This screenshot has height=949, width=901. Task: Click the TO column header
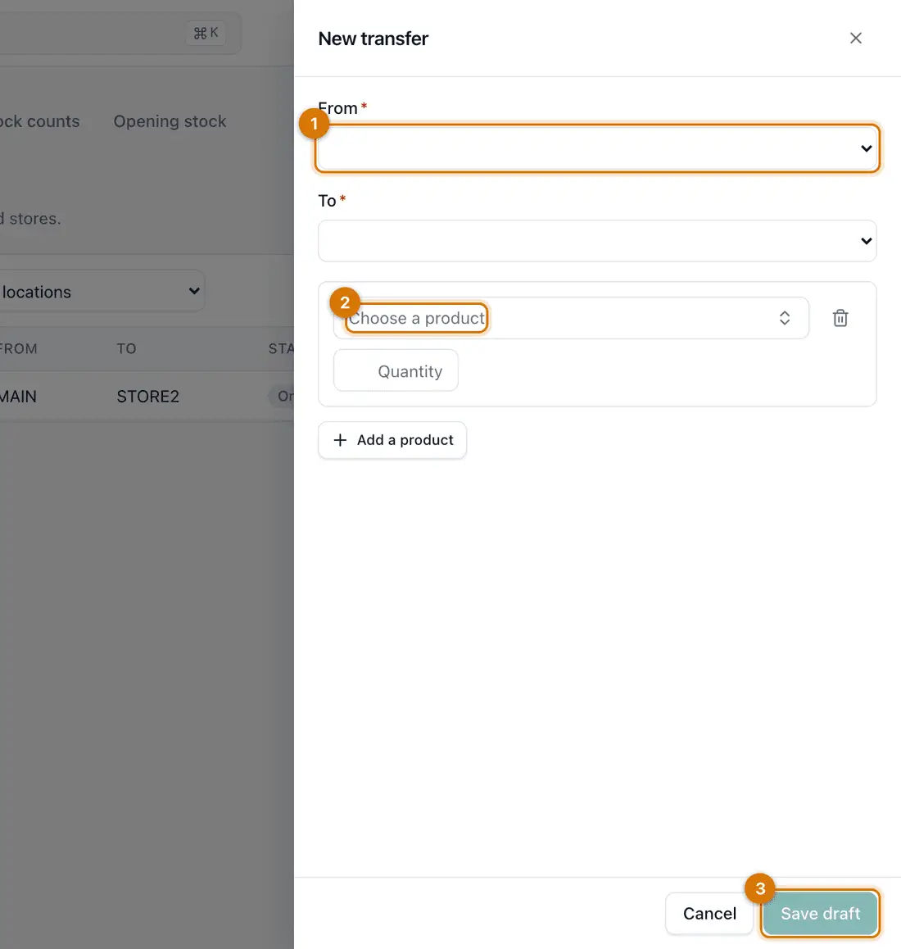click(126, 348)
